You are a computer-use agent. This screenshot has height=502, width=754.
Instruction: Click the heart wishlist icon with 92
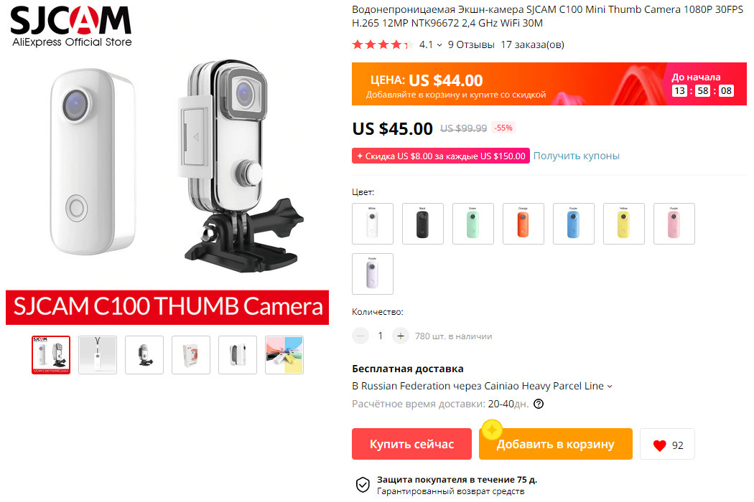point(659,445)
